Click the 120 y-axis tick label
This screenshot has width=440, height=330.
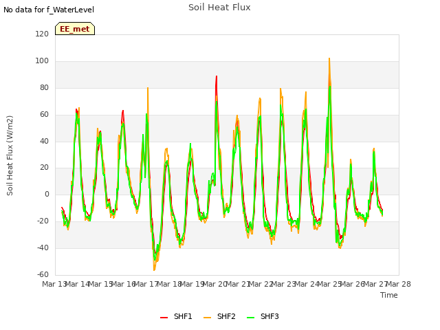pyautogui.click(x=42, y=34)
